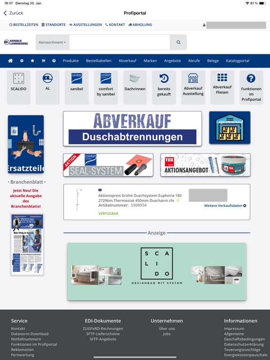Image resolution: width=270 pixels, height=360 pixels.
Task: Open footer Teuerungszuschläge link
Action: 242,350
